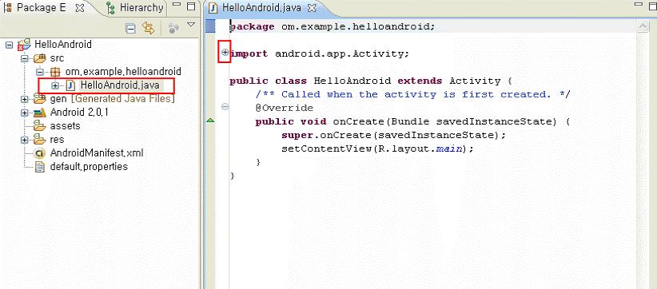Click "extends" keyword in class declaration
Image resolution: width=657 pixels, height=289 pixels.
(420, 81)
